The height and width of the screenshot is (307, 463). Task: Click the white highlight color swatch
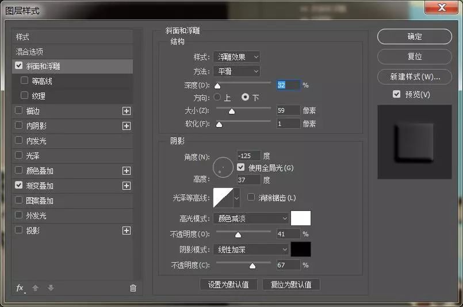301,218
